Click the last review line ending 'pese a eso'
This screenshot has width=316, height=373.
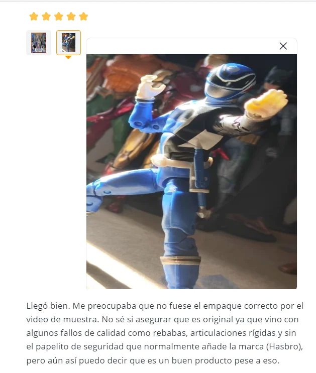(x=153, y=360)
